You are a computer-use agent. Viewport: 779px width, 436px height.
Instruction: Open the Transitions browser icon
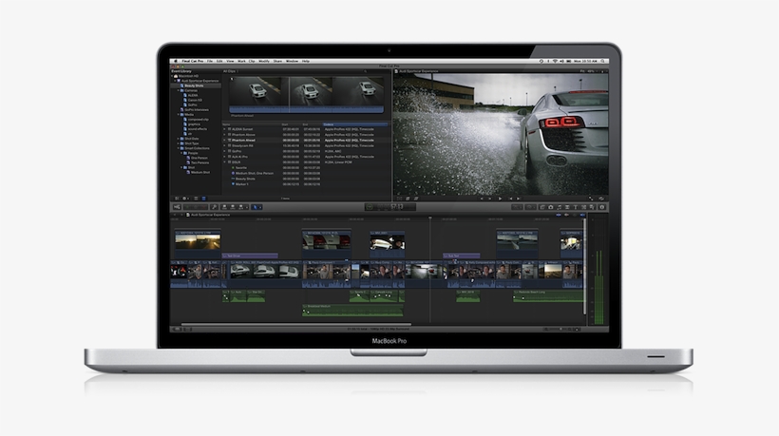(x=567, y=207)
